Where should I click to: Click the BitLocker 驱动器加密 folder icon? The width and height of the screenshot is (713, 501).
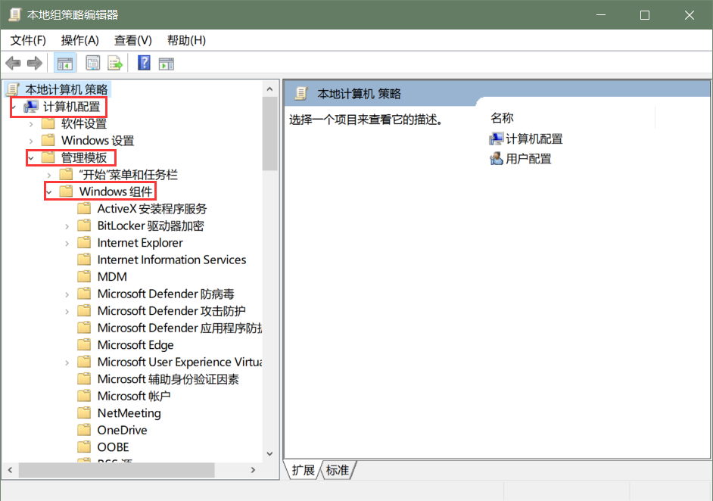[x=84, y=226]
